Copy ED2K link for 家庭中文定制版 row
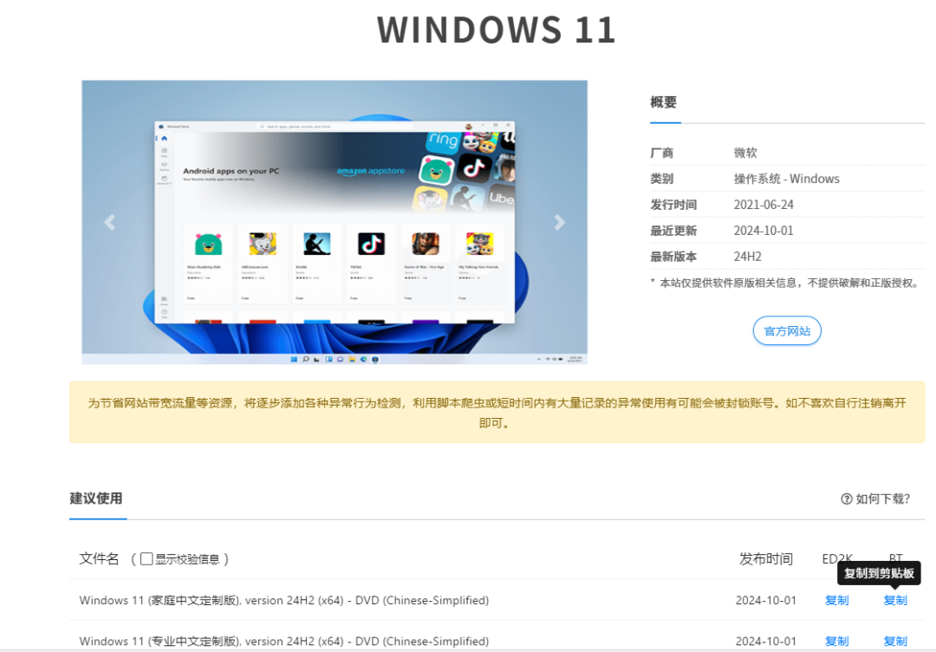Viewport: 936px width, 652px height. tap(837, 600)
